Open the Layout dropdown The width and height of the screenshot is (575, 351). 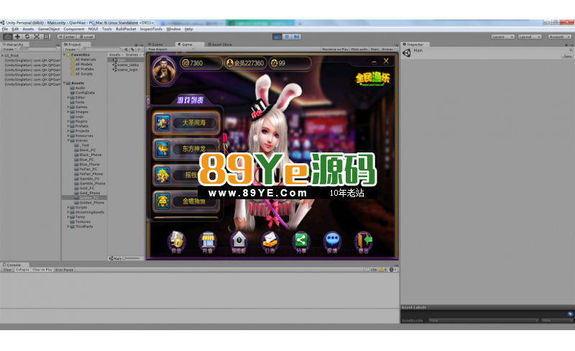[530, 37]
